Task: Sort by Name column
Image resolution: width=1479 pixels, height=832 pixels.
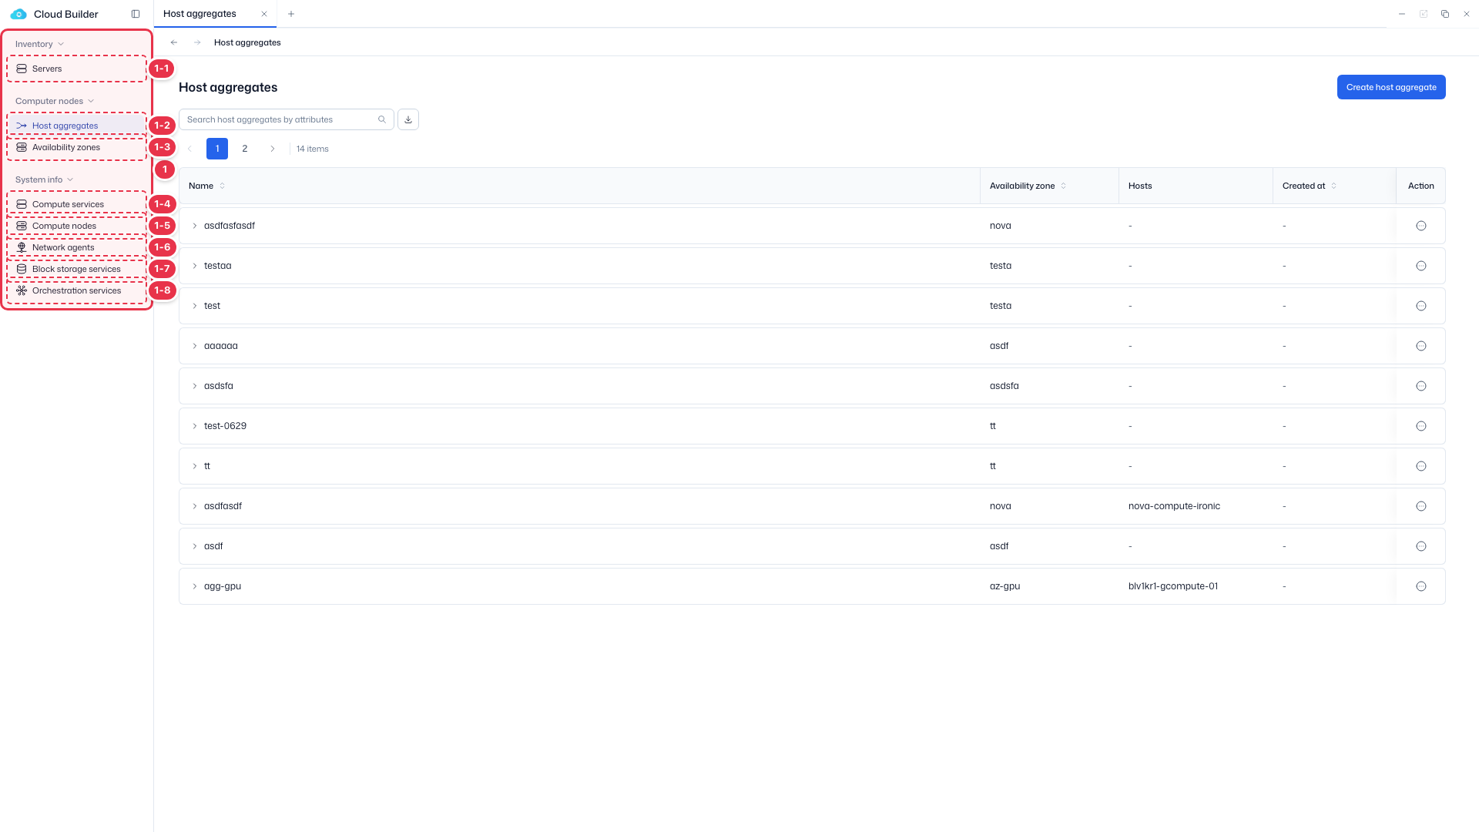Action: click(223, 186)
